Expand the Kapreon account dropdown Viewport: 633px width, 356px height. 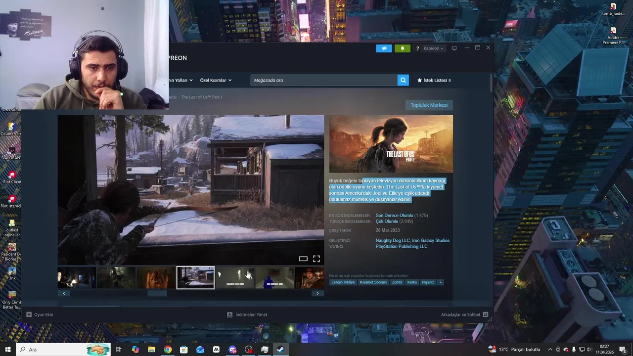click(x=434, y=48)
